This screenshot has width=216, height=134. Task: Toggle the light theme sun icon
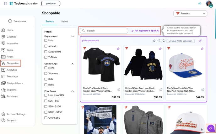pyautogui.click(x=200, y=3)
